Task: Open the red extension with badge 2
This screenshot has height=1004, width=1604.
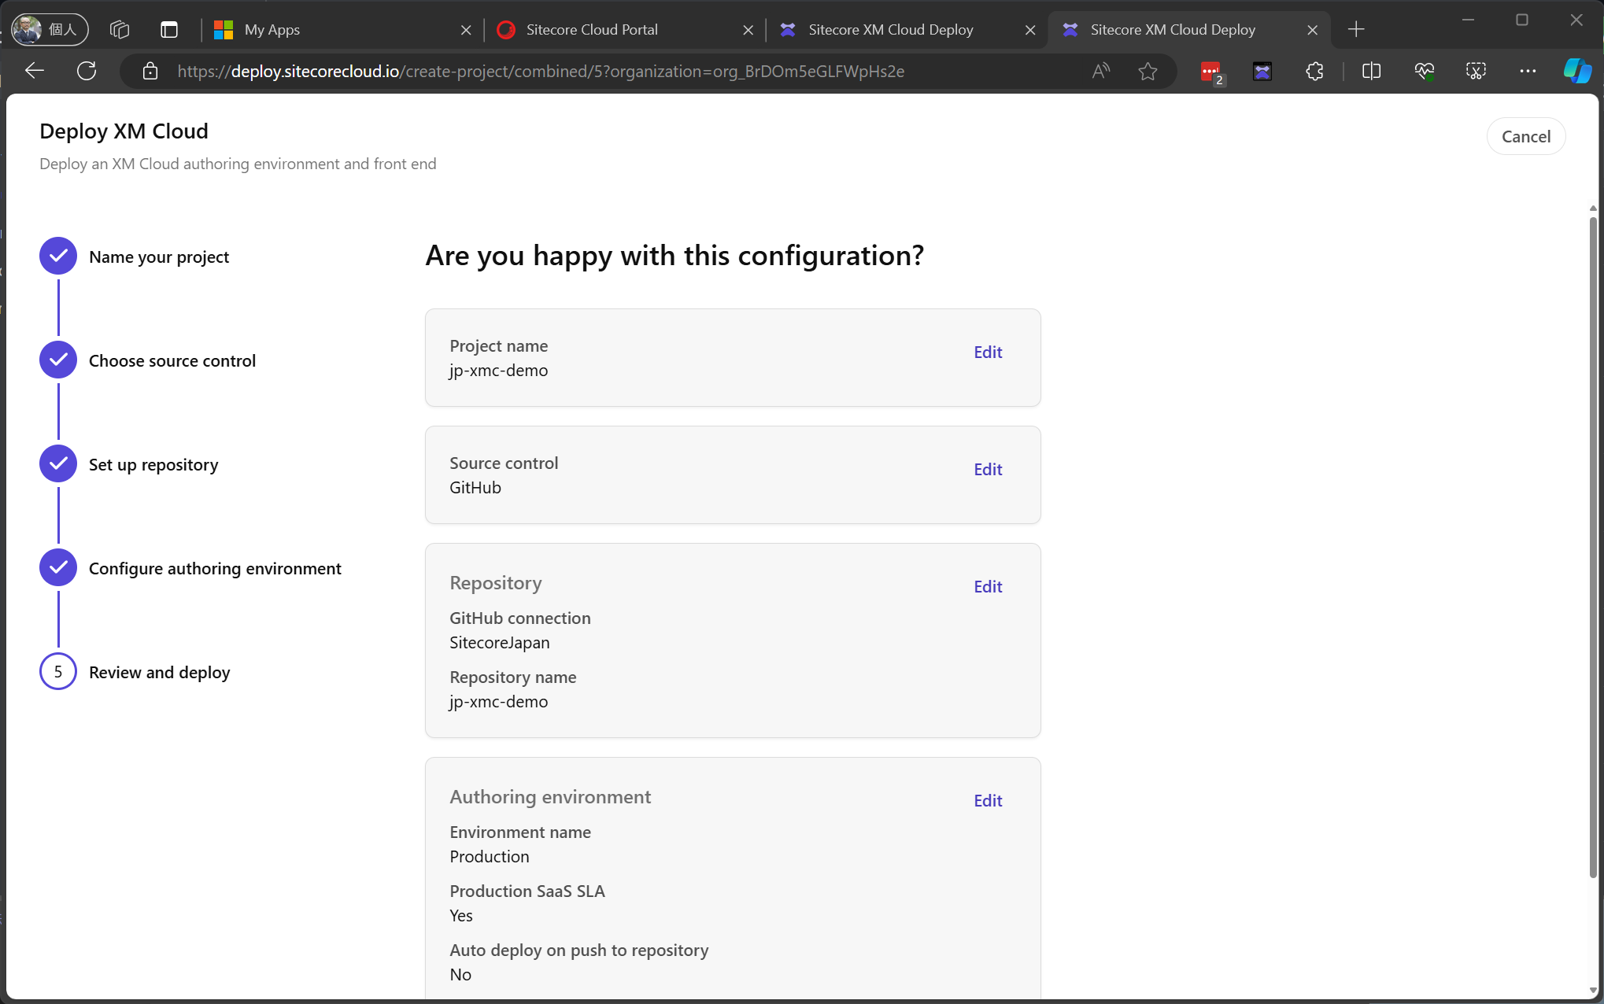Action: [1211, 72]
